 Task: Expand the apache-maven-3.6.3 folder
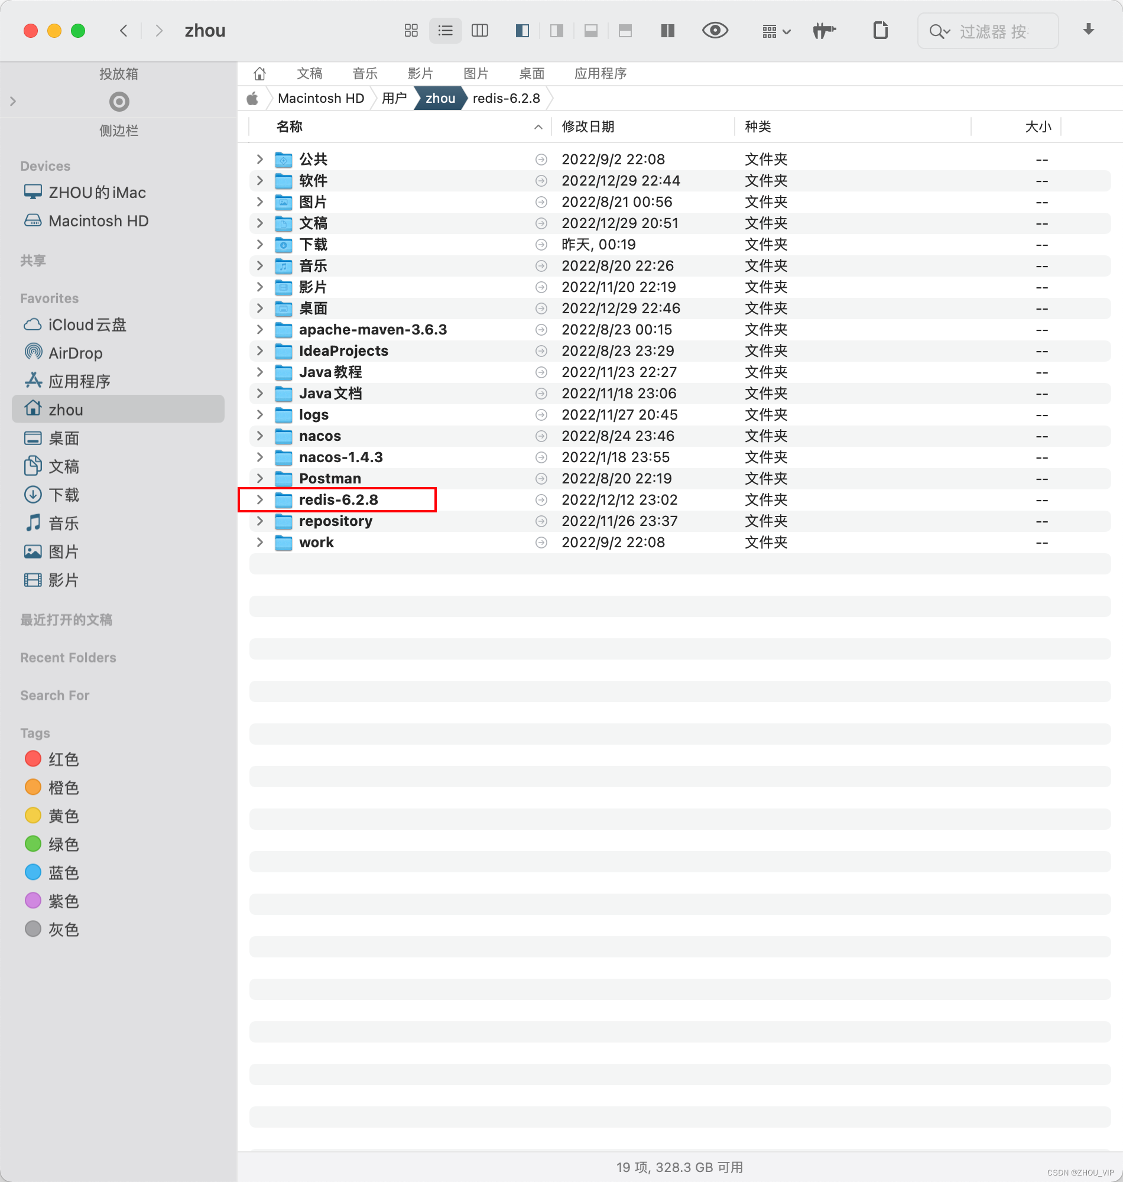[260, 329]
